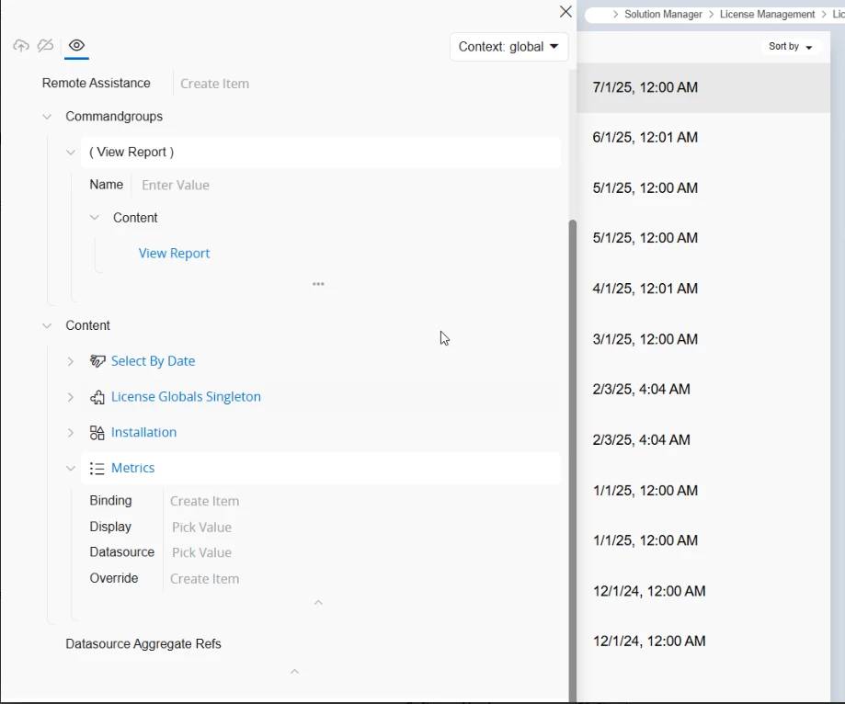
Task: Click the Installation shapes icon
Action: 97,433
